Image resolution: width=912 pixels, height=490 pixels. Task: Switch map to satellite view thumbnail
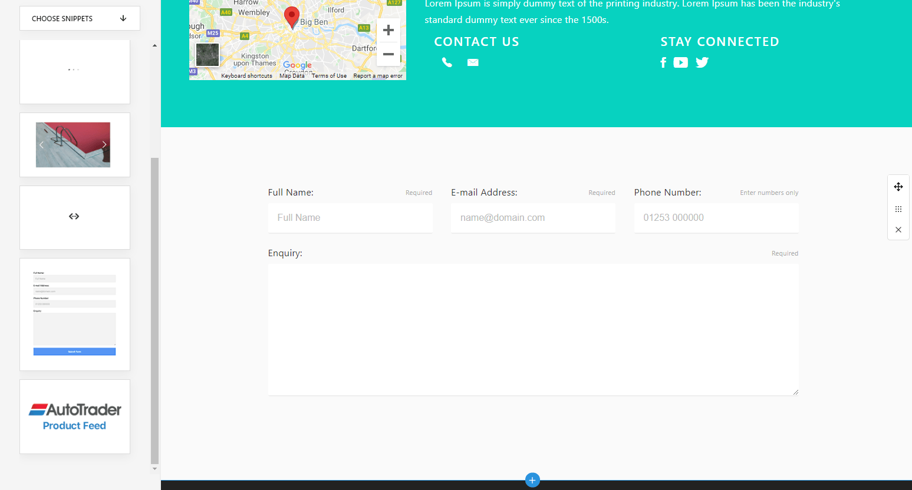208,55
